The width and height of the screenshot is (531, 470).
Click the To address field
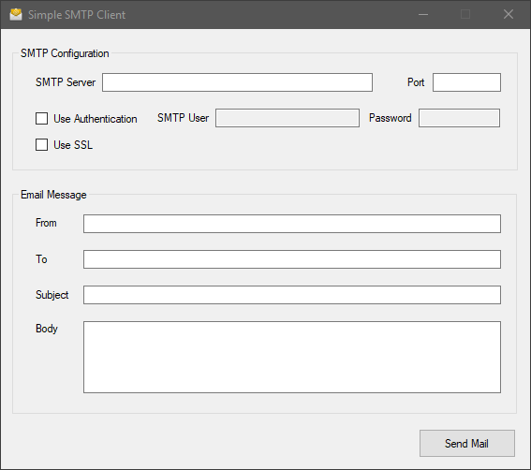pos(292,259)
